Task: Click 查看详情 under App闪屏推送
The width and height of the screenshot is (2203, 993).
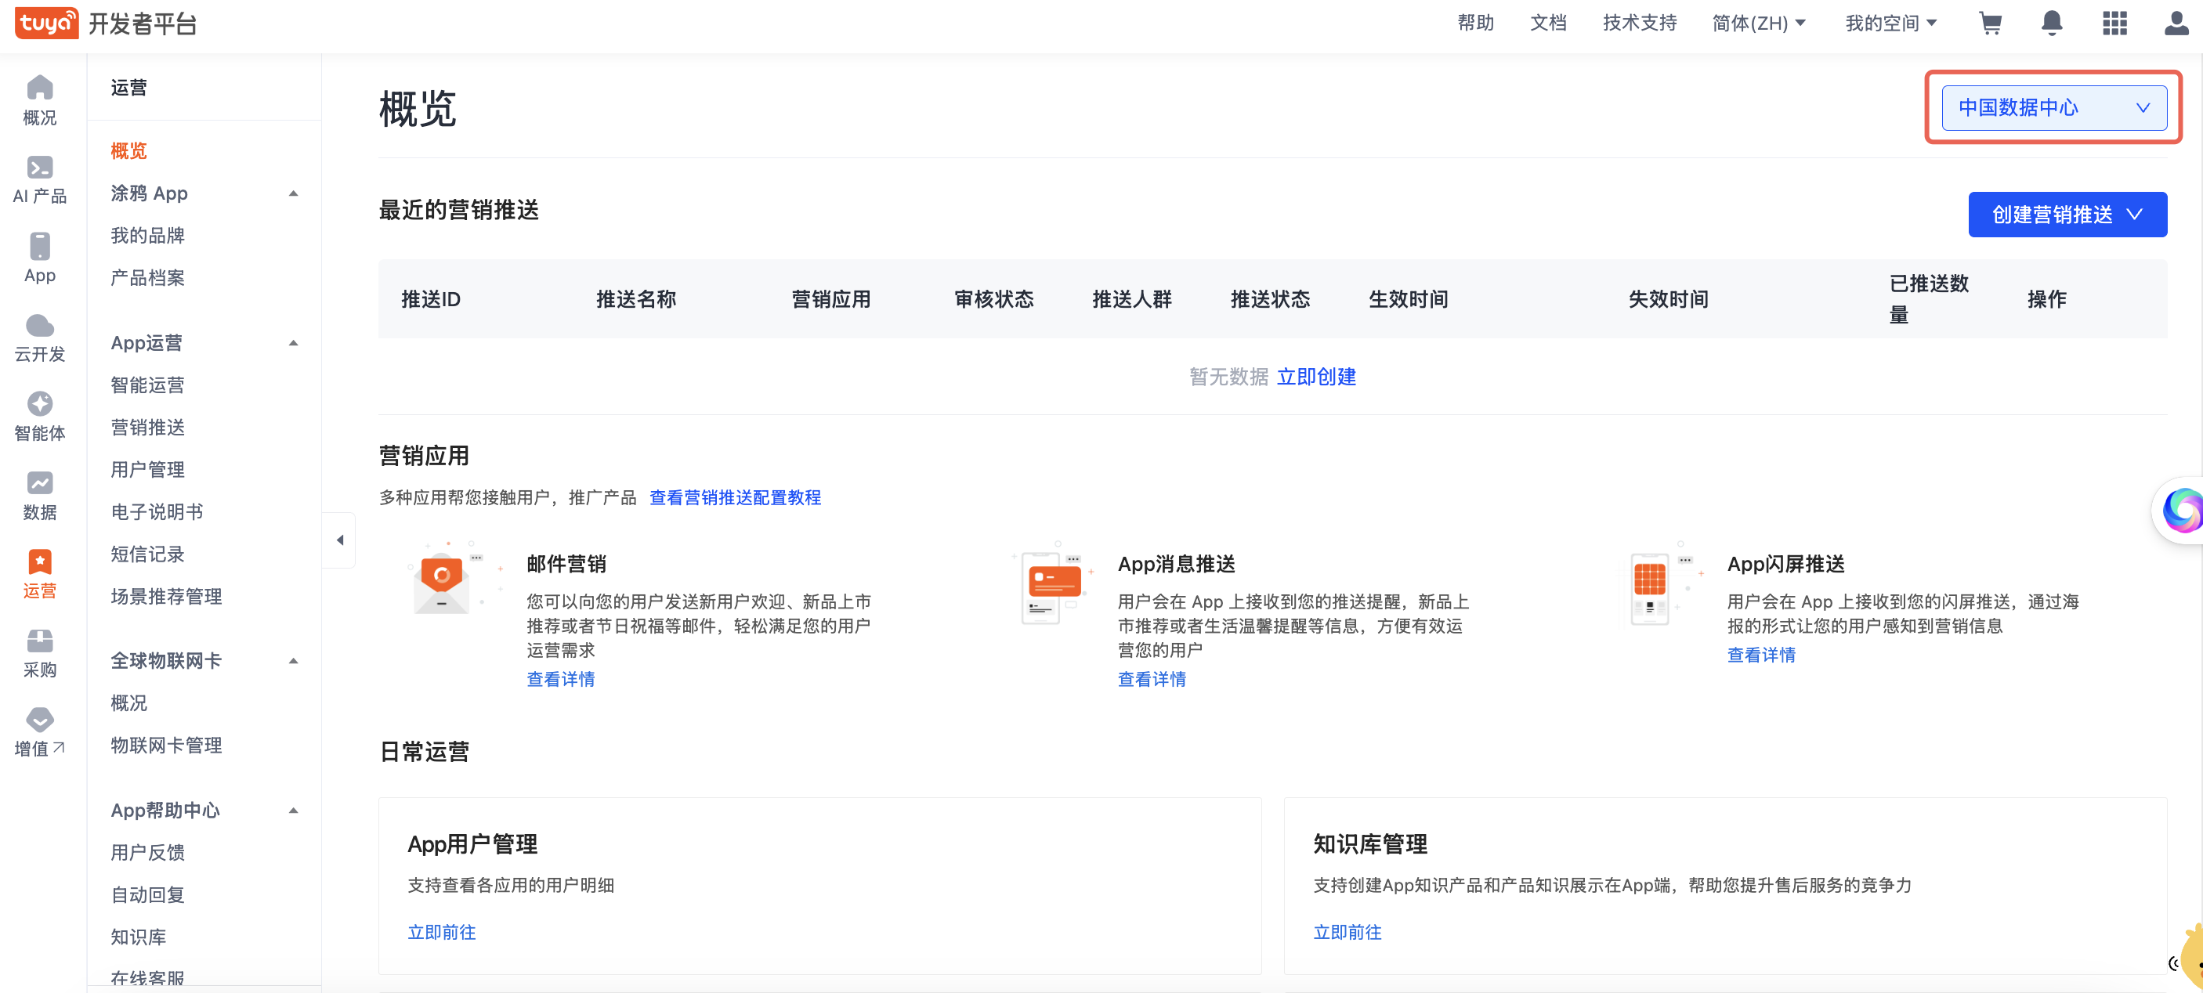Action: tap(1761, 655)
